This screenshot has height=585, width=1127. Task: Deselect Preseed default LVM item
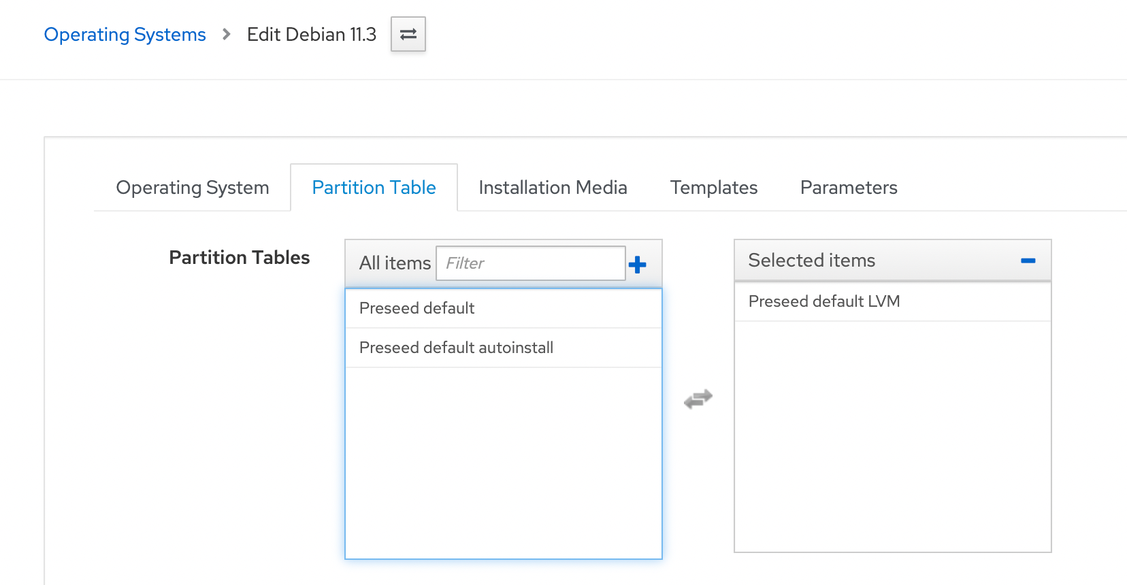(823, 301)
